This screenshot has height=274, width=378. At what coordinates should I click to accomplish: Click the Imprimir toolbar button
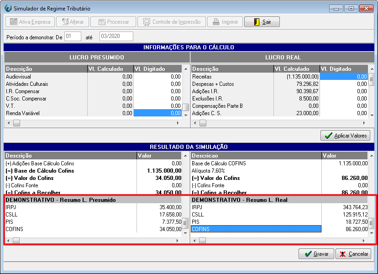225,22
